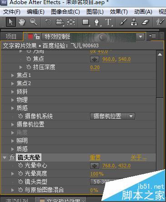Select the Rotation tool

pos(49,22)
